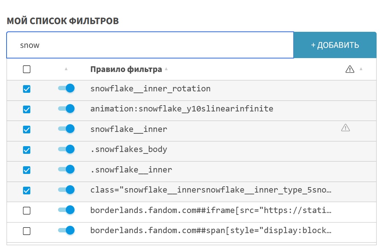Click the borderlands.fandom.com##span rule text
Screen dimensions: 385x247
coord(211,231)
